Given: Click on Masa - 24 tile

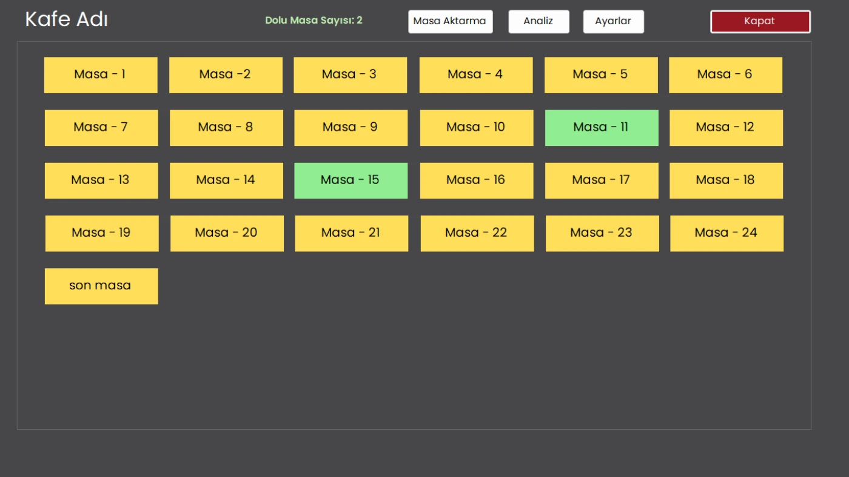Looking at the screenshot, I should (727, 233).
